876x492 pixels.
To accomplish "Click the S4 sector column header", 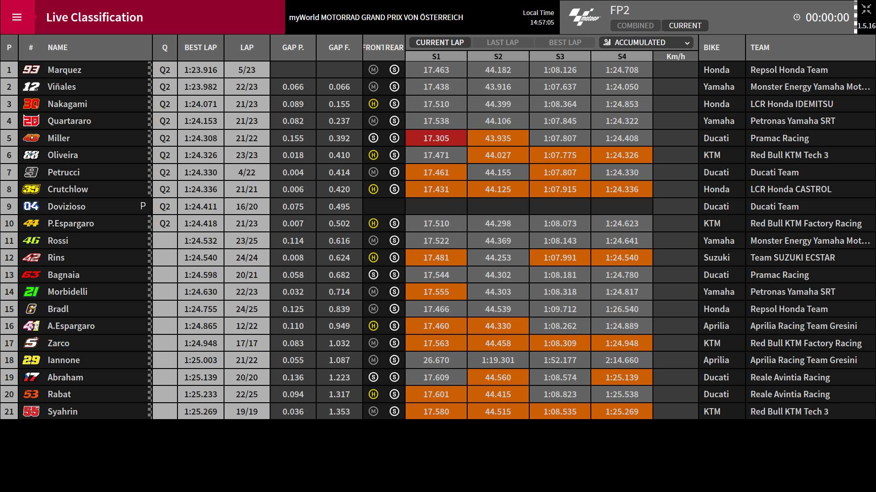I will (x=622, y=56).
